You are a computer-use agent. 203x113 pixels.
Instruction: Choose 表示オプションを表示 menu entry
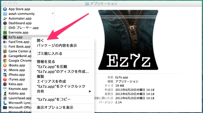click(x=55, y=107)
